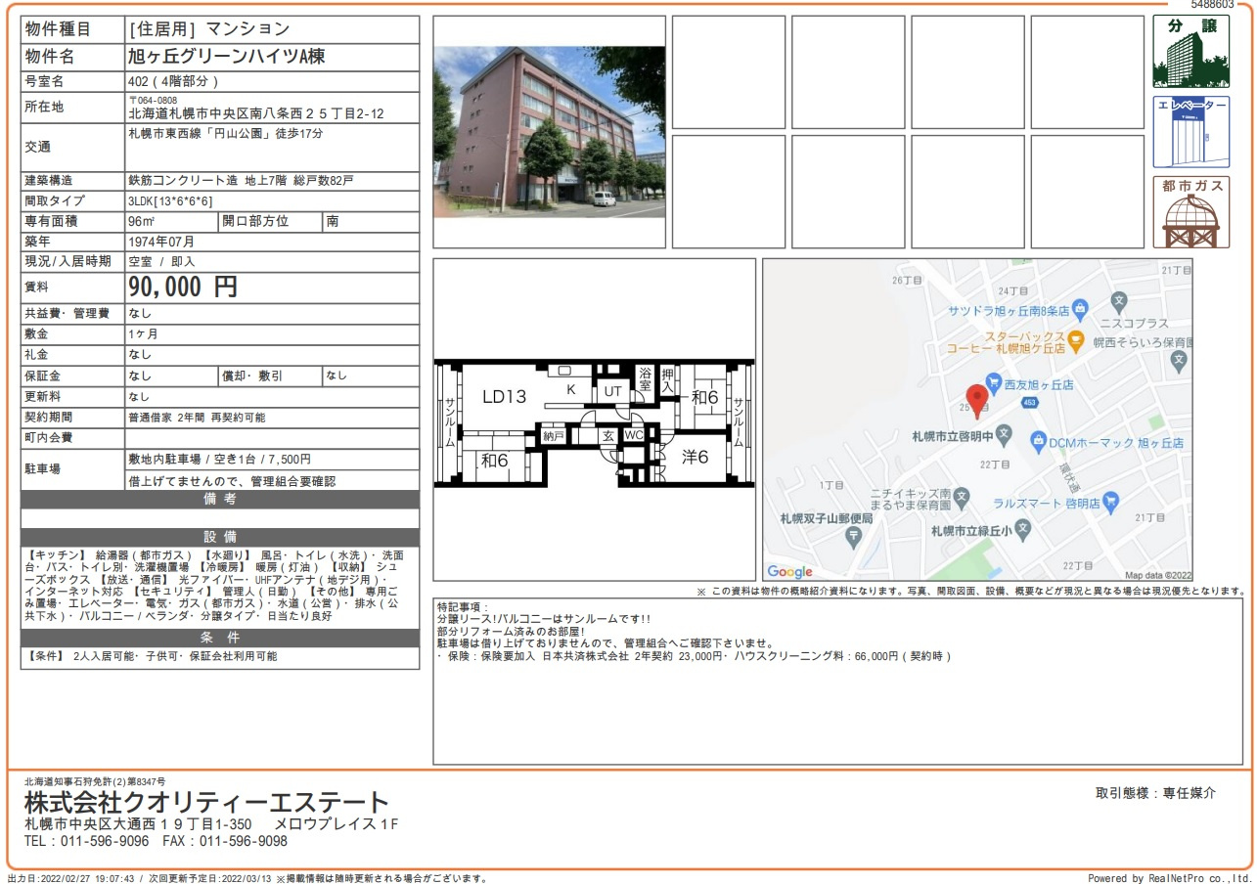Click the 西友旭ヶ丘店 shopping cart marker
The height and width of the screenshot is (884, 1257).
coord(994,384)
